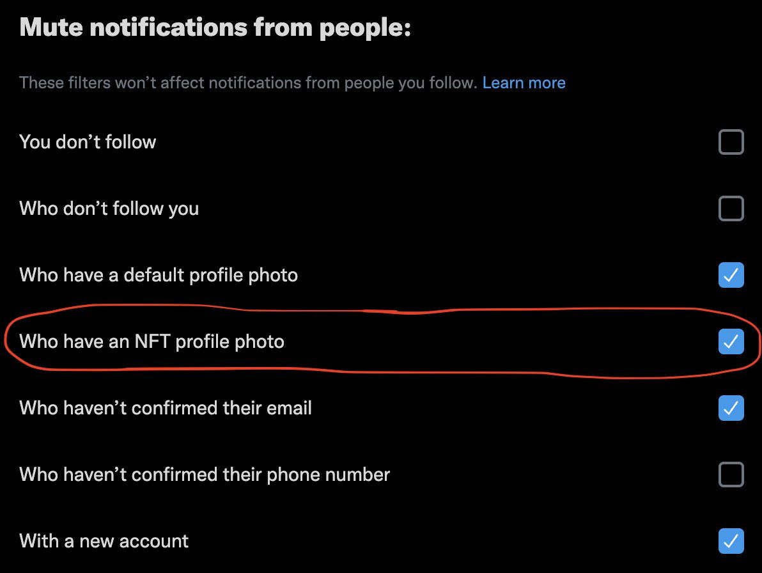Screen dimensions: 762x573
Task: Select "Who haven't confirmed their email" label
Action: point(165,408)
